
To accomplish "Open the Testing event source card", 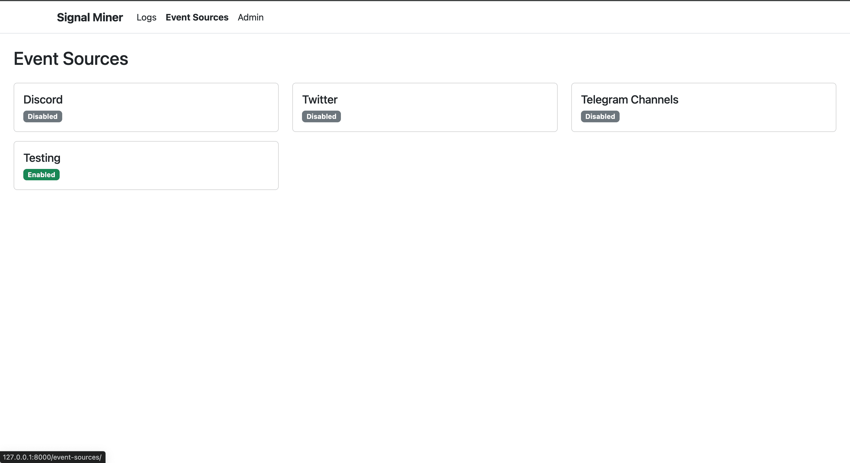I will point(146,165).
